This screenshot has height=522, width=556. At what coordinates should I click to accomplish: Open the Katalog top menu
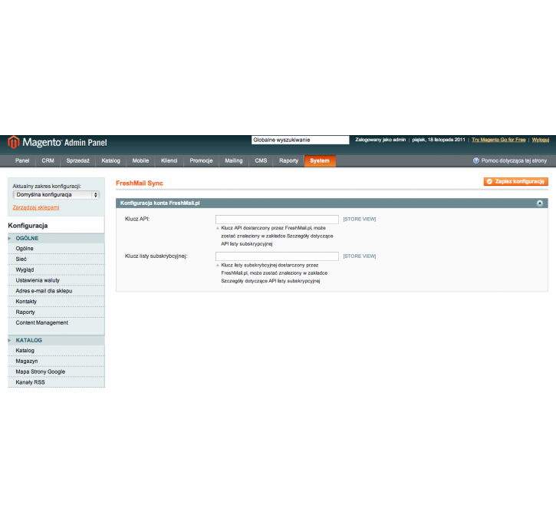110,160
